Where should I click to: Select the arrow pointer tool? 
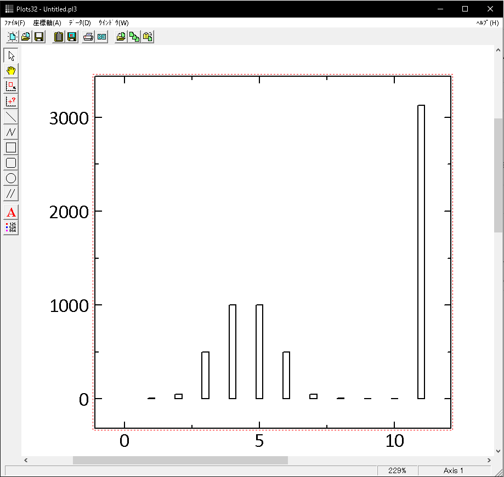(11, 55)
